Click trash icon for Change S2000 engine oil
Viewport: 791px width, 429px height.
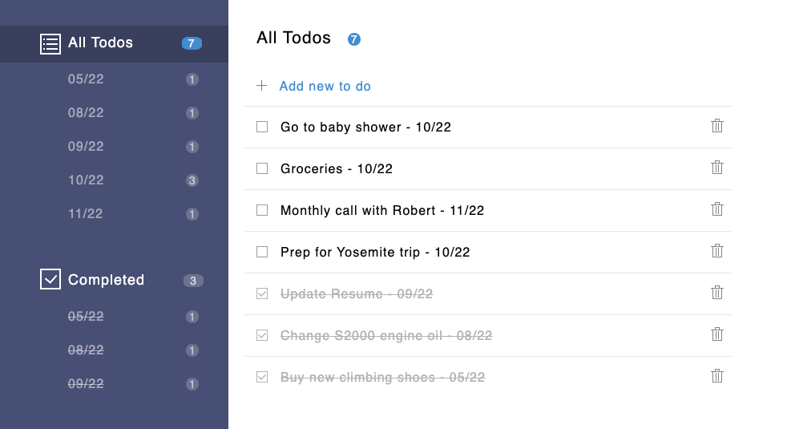coord(716,334)
